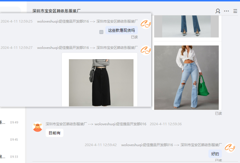
Task: Click the timestamp 2024-4-11 12:59:36
Action: click(x=166, y=124)
